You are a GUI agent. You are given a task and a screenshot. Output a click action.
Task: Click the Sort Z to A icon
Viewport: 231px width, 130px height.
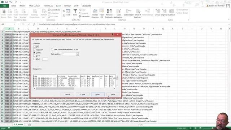pos(64,15)
